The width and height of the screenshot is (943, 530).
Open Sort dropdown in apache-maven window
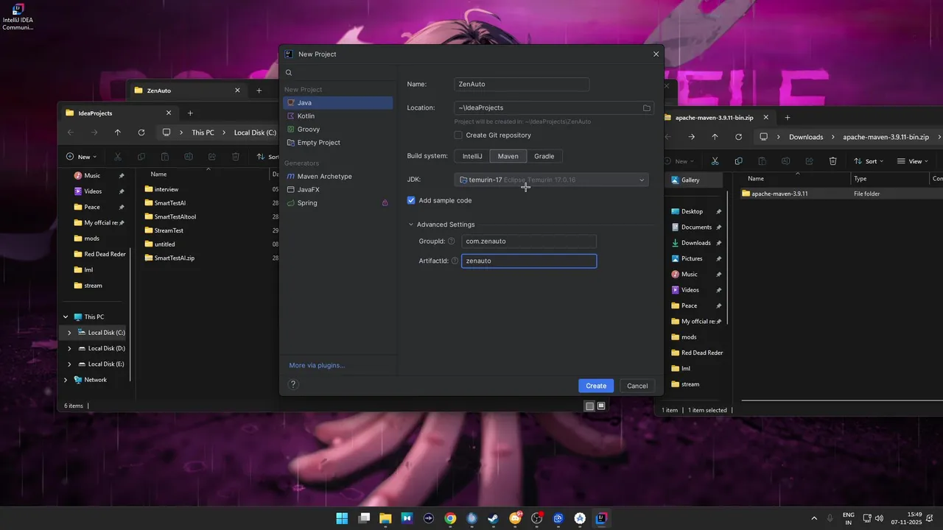point(869,161)
